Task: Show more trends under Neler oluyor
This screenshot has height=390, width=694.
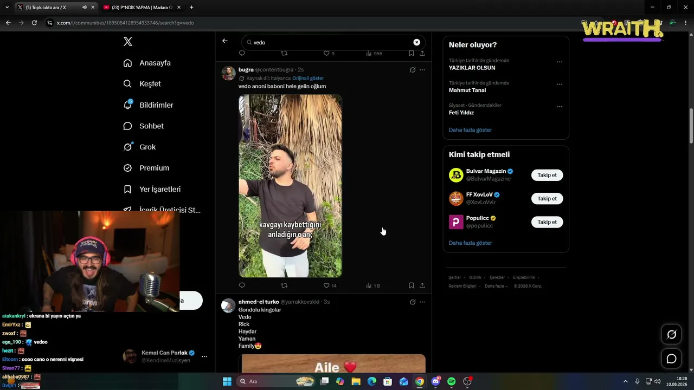Action: (x=470, y=130)
